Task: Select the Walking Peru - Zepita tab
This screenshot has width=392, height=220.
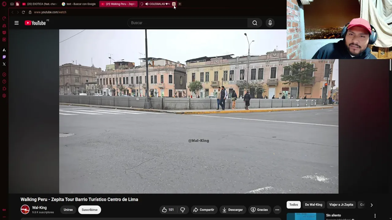Action: tap(118, 4)
